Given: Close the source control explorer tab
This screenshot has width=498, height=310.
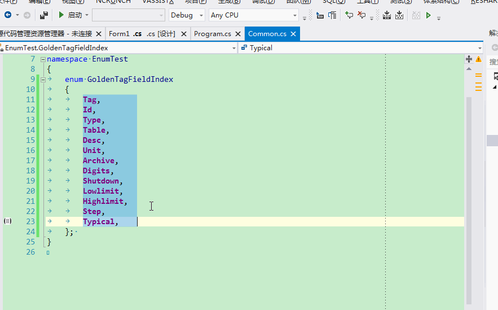Looking at the screenshot, I should tap(99, 34).
